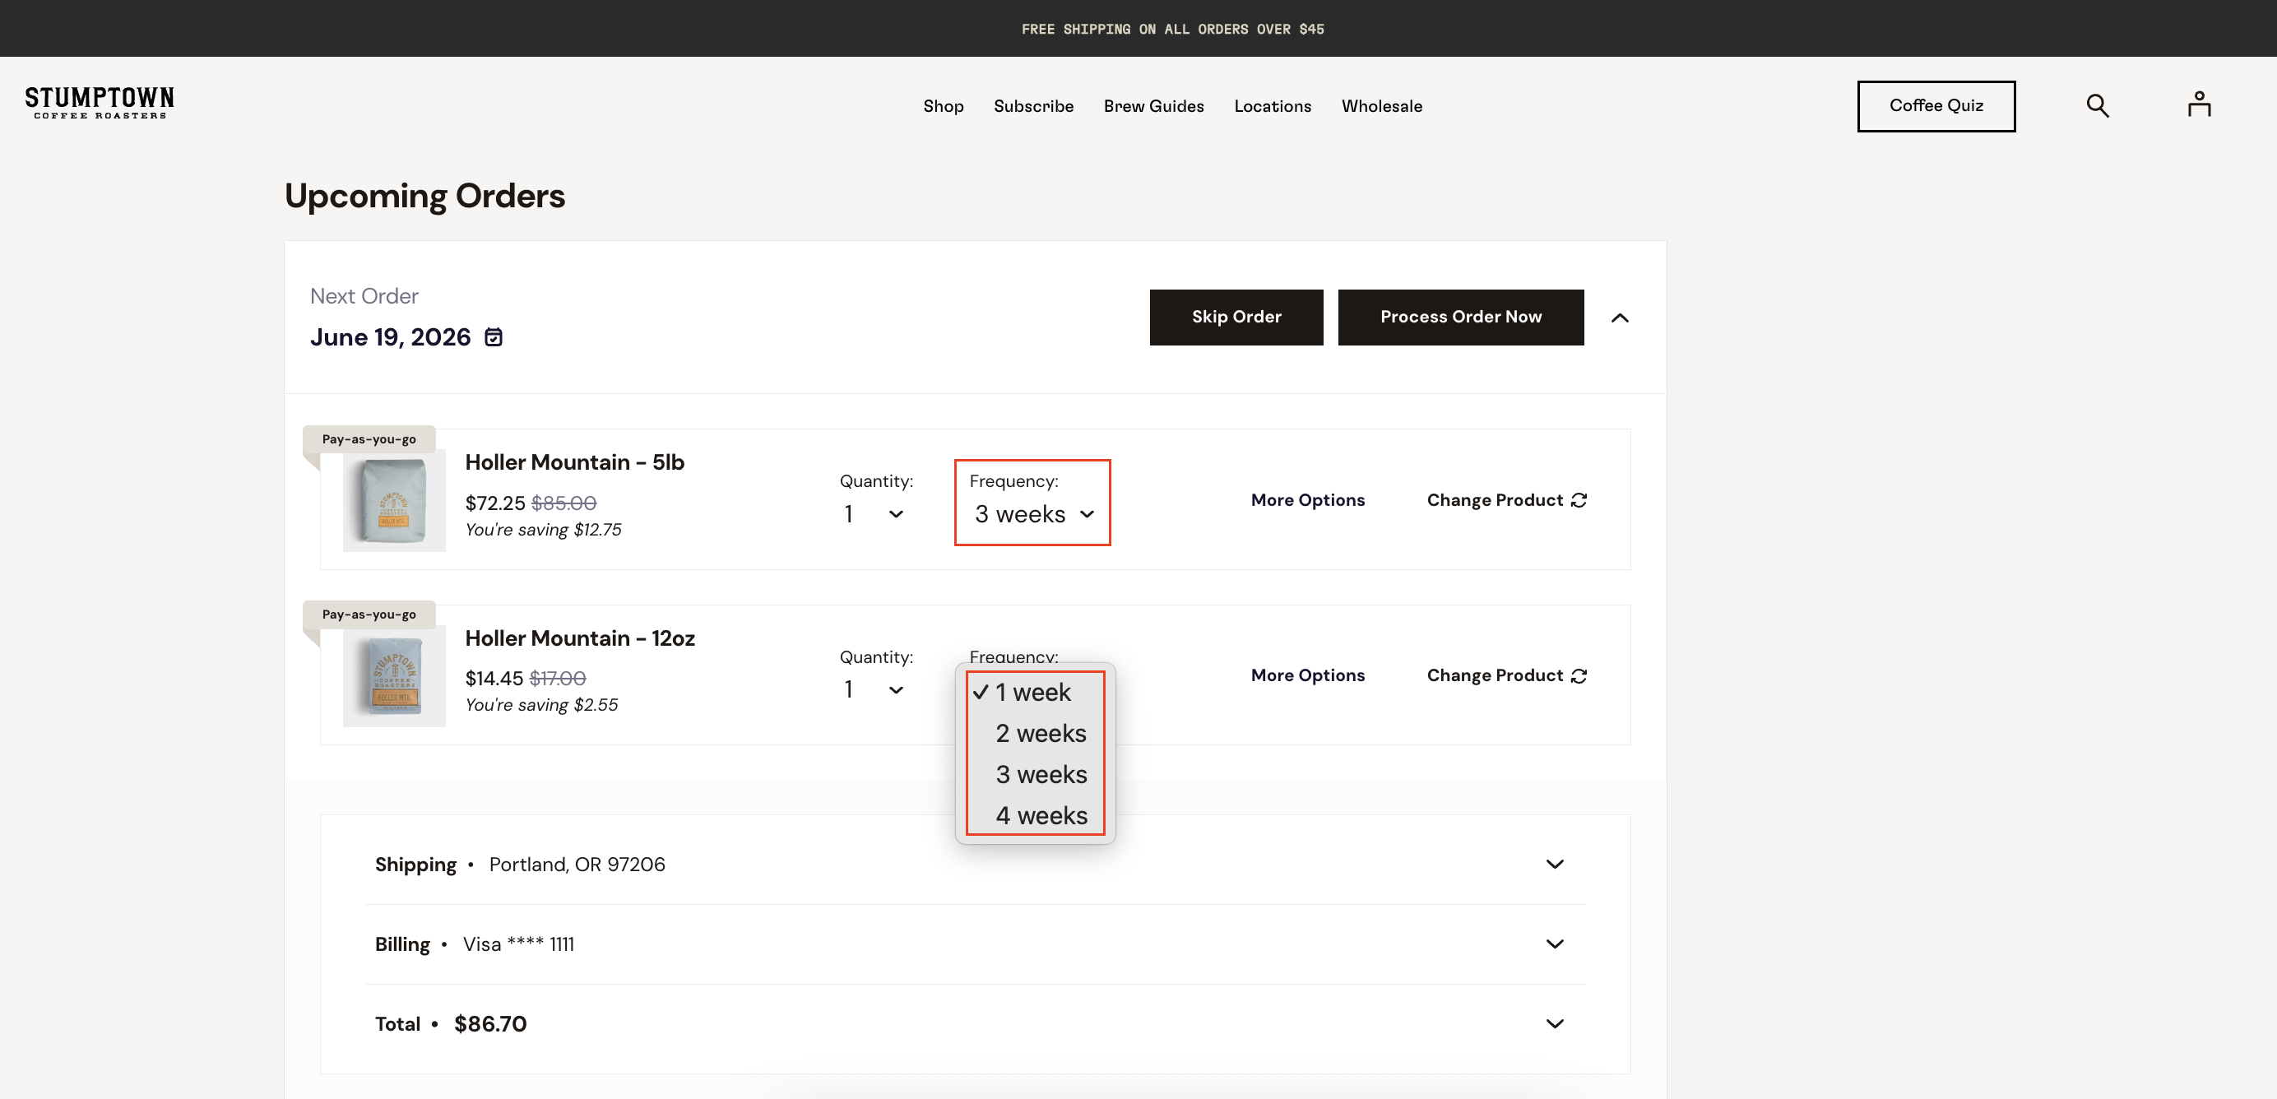Expand the Shipping section chevron

pyautogui.click(x=1555, y=864)
